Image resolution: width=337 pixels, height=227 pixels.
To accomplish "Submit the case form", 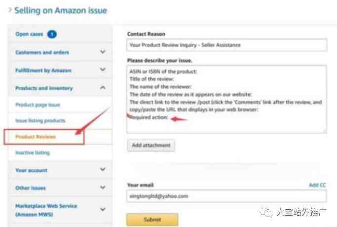I will point(152,220).
